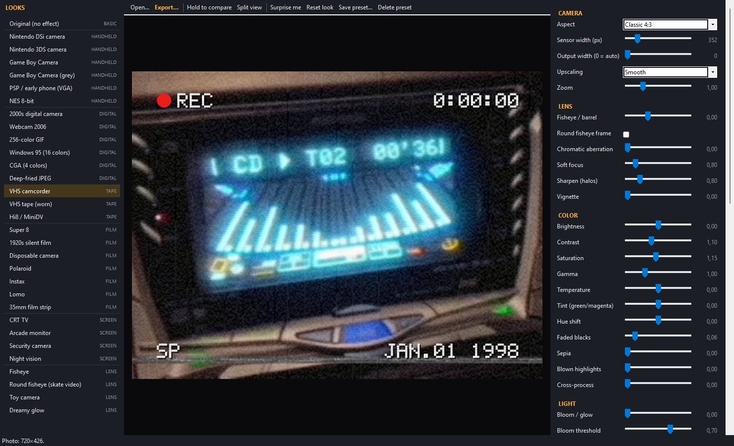Viewport: 734px width, 446px height.
Task: Toggle the Round fisheye frame checkbox
Action: [626, 134]
